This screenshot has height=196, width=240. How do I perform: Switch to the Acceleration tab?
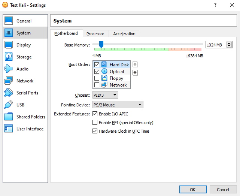(x=124, y=34)
